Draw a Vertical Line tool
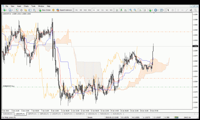 [178, 10]
